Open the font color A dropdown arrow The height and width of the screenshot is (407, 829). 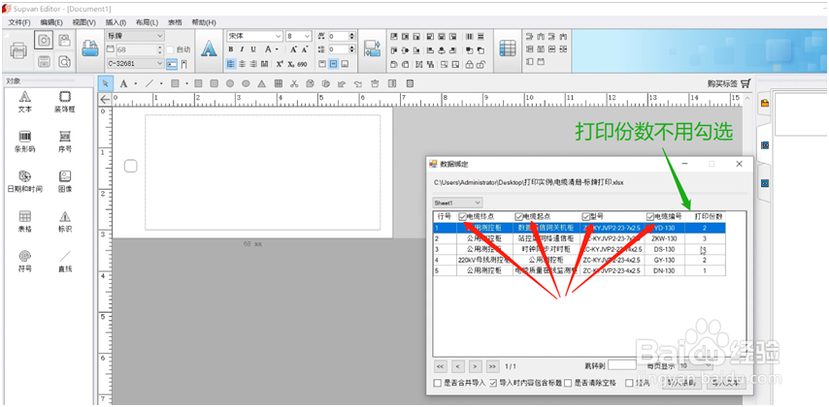point(277,49)
